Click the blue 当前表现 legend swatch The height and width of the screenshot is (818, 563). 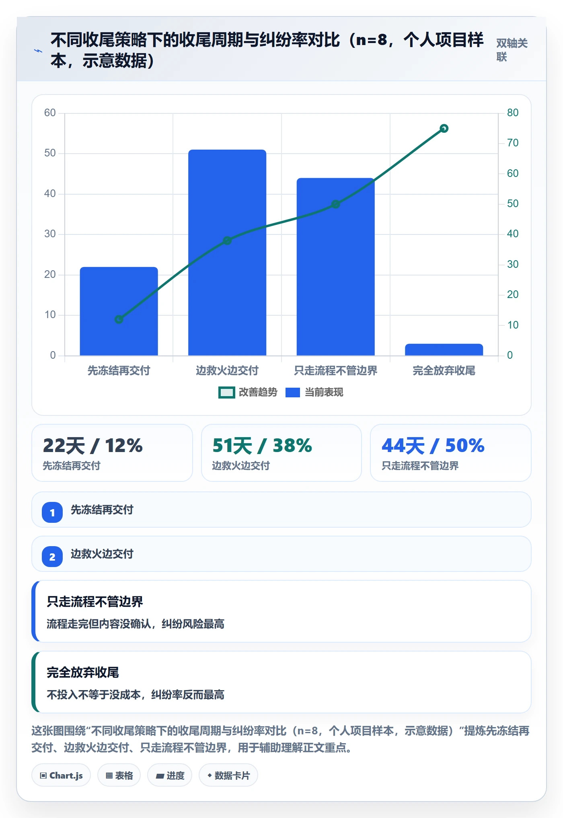(293, 393)
